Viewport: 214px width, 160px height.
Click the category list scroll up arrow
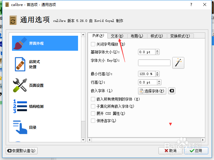click(x=83, y=35)
